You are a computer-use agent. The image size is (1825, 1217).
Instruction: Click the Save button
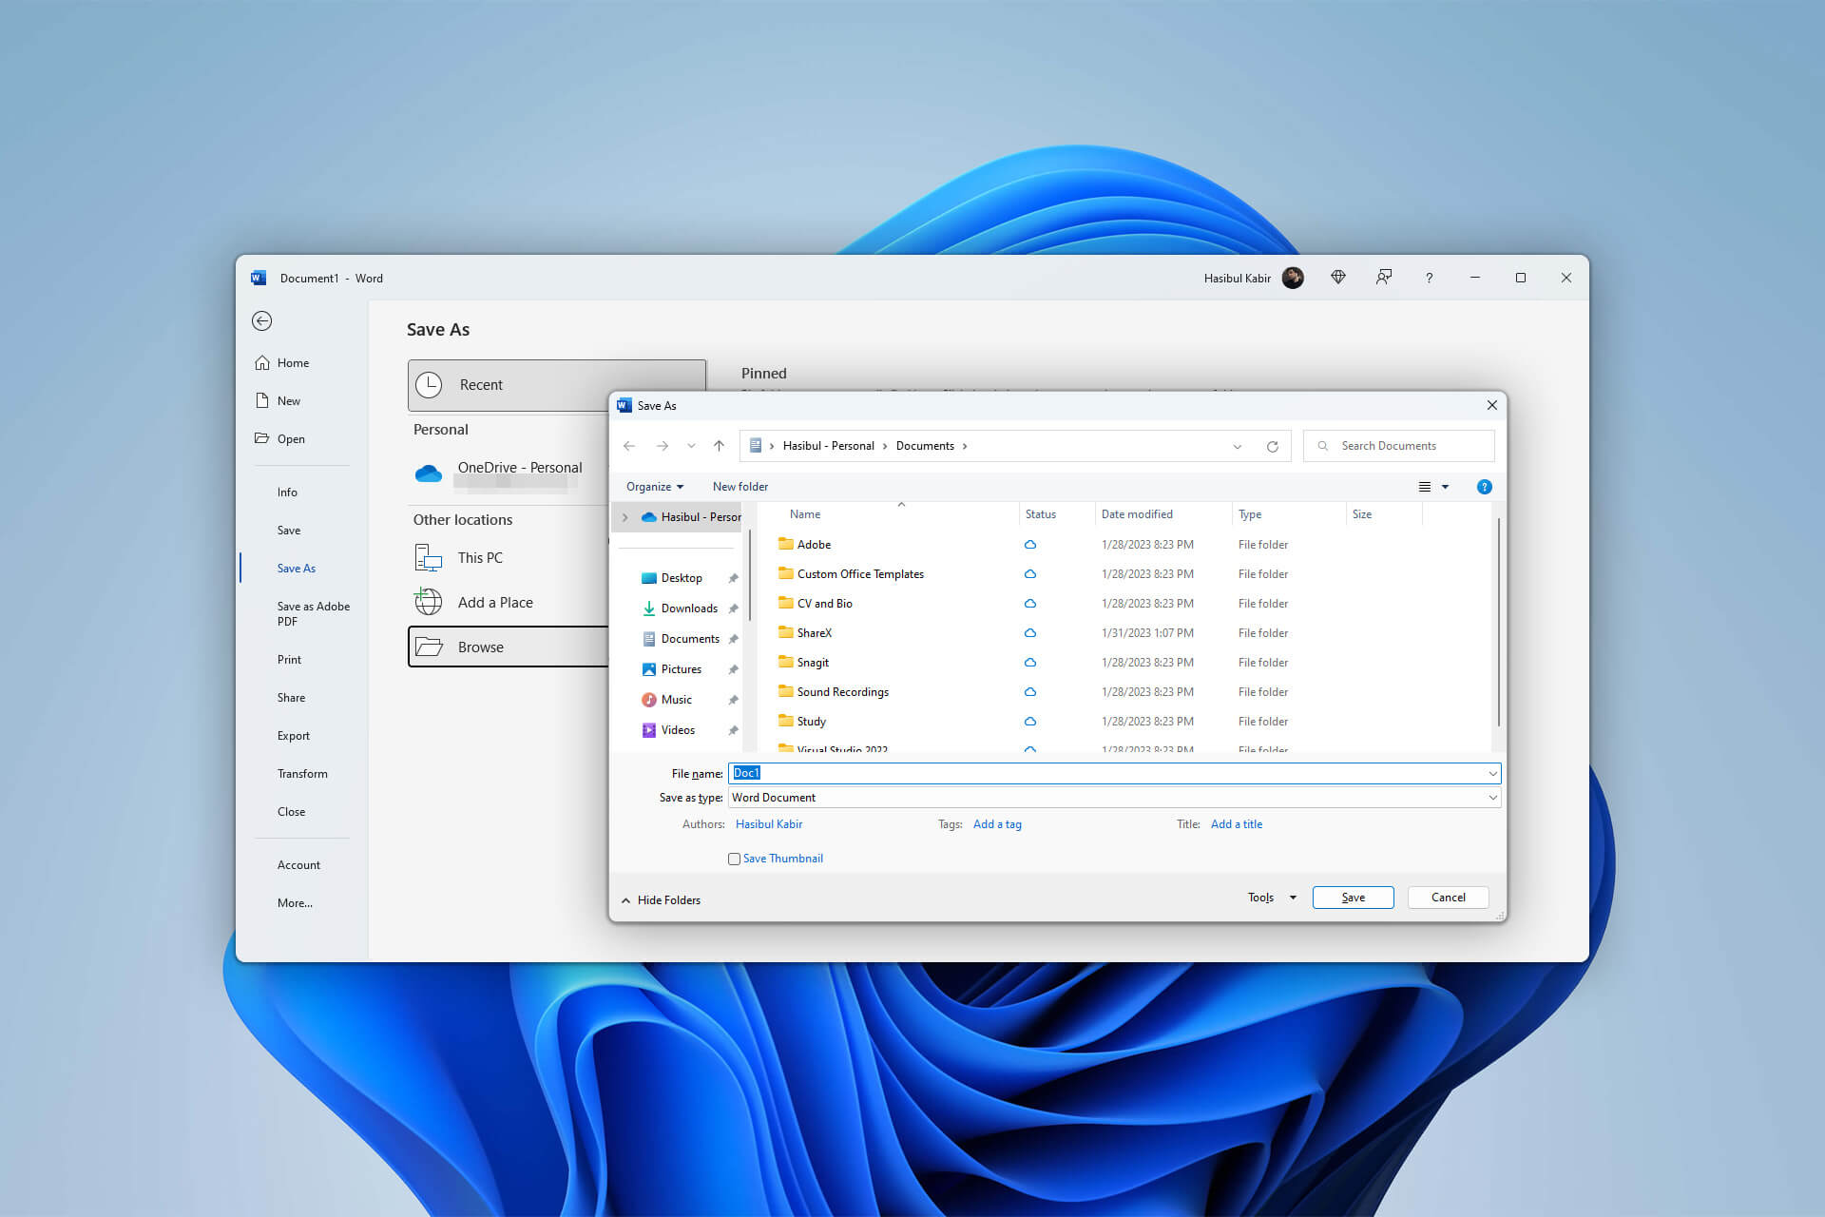tap(1353, 898)
